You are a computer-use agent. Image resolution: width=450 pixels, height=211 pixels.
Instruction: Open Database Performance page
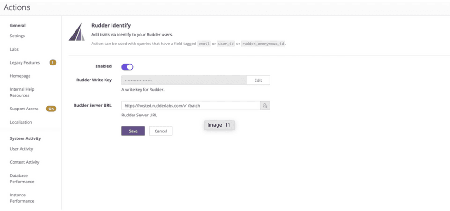22,179
